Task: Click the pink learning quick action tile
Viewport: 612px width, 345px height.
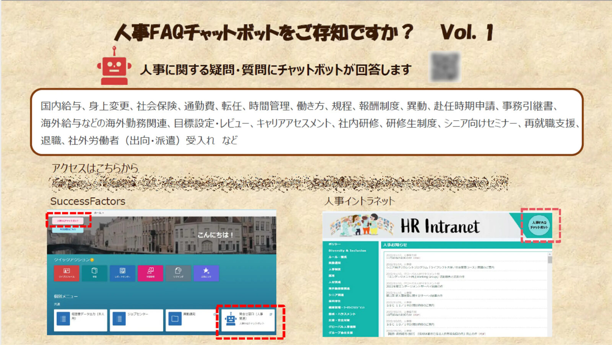Action: pos(150,273)
